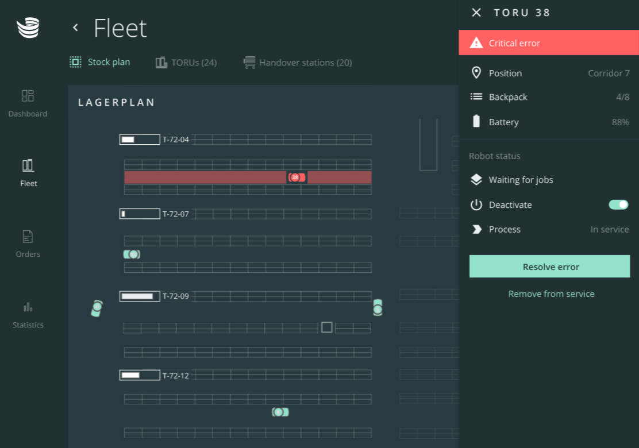The image size is (639, 448).
Task: Switch to the TORUs (24) tab
Action: (x=186, y=63)
